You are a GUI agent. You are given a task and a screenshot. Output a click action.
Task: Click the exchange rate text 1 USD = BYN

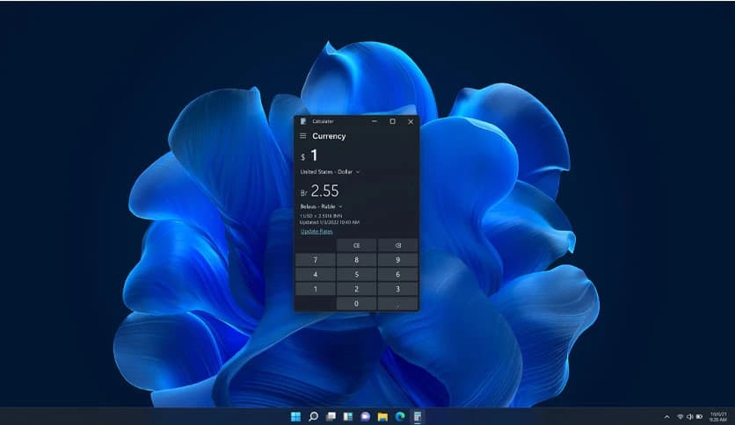click(321, 216)
